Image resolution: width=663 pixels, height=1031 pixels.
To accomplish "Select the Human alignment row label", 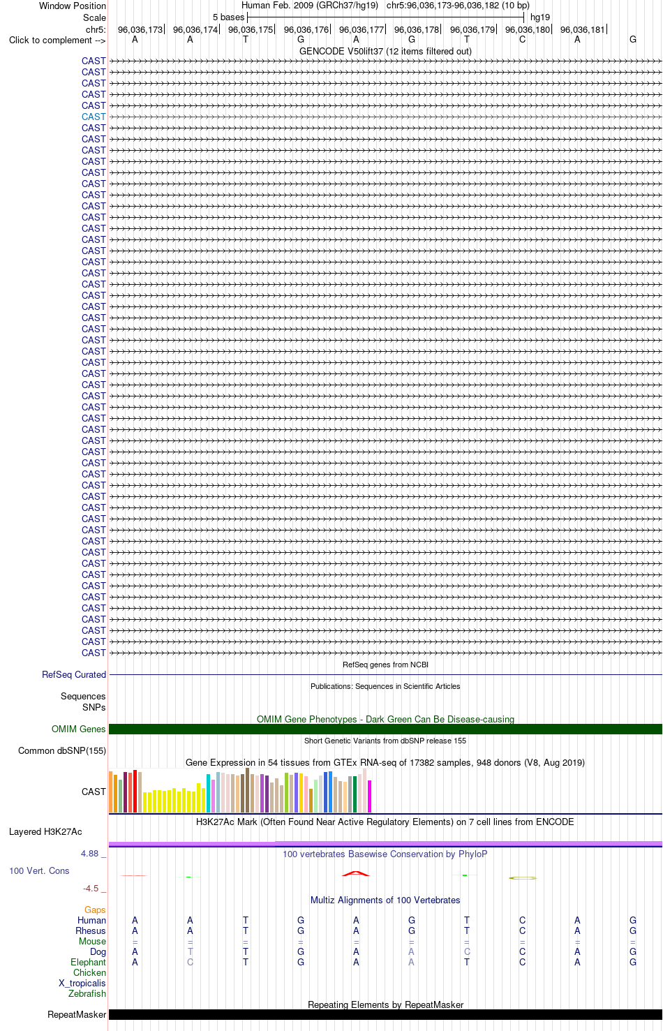I will 91,920.
